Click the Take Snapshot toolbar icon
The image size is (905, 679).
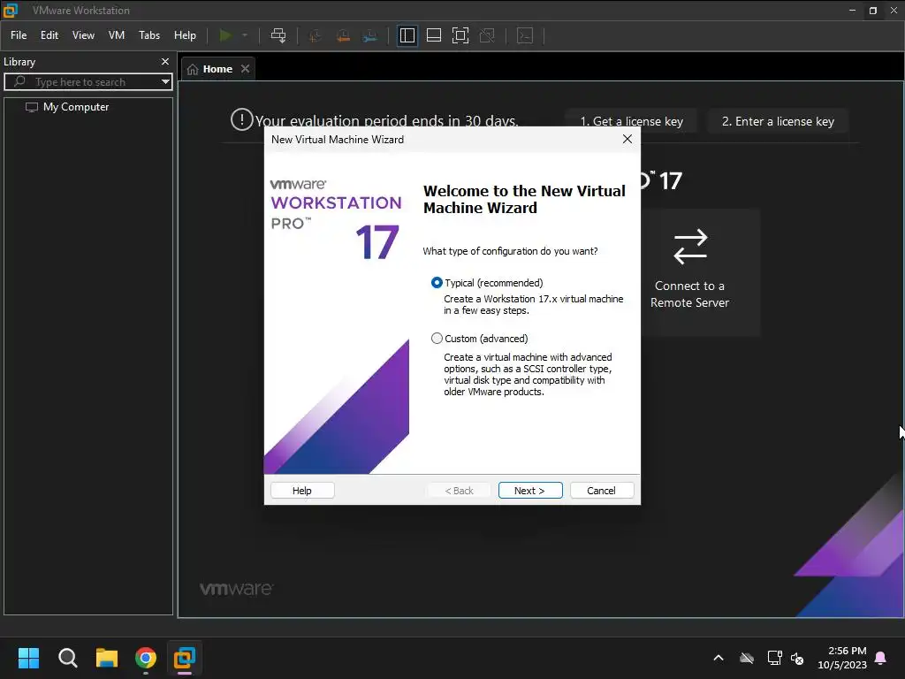316,35
